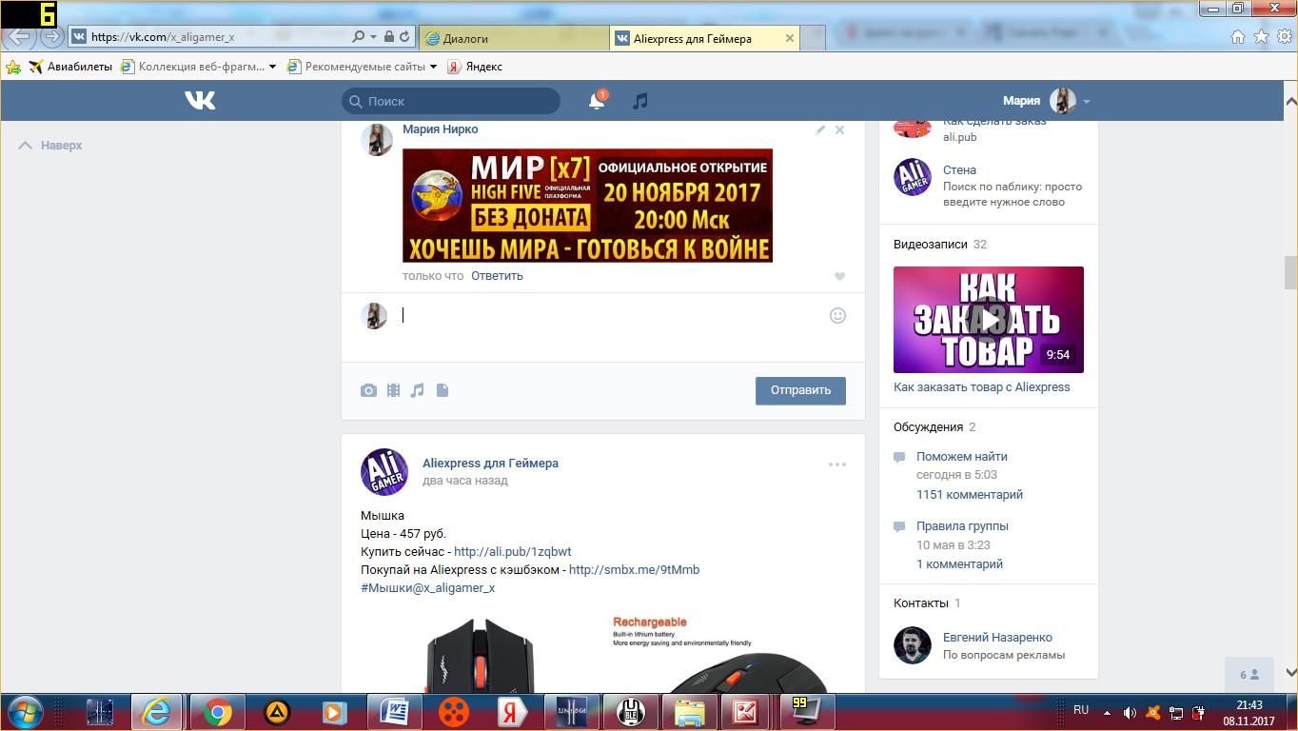The height and width of the screenshot is (731, 1298).
Task: Click the 1151 комментарий link
Action: coord(970,495)
